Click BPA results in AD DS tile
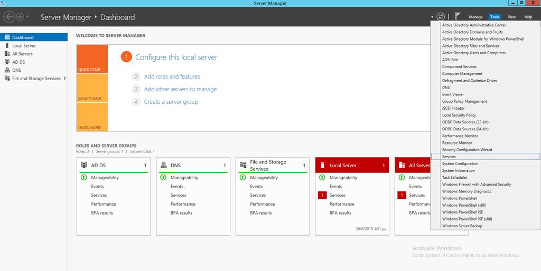541x271 pixels. point(102,213)
